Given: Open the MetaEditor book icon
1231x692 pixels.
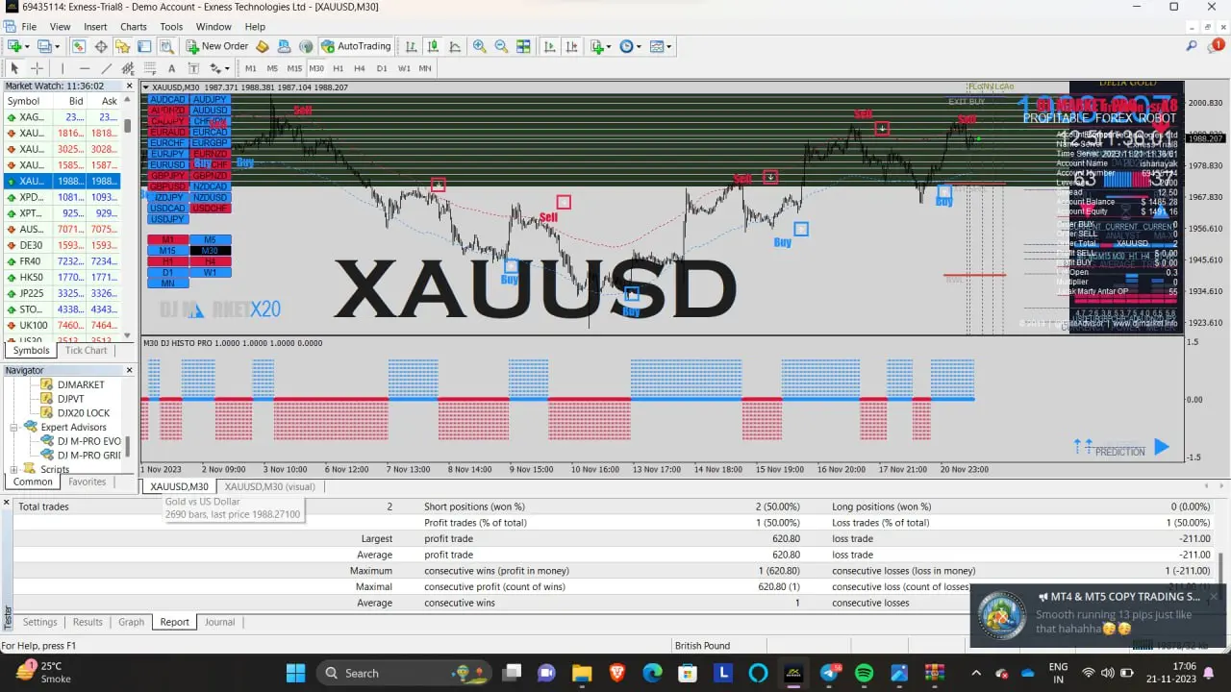Looking at the screenshot, I should coord(263,46).
